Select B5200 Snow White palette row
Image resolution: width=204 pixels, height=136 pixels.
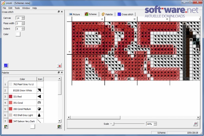pyautogui.click(x=24, y=91)
